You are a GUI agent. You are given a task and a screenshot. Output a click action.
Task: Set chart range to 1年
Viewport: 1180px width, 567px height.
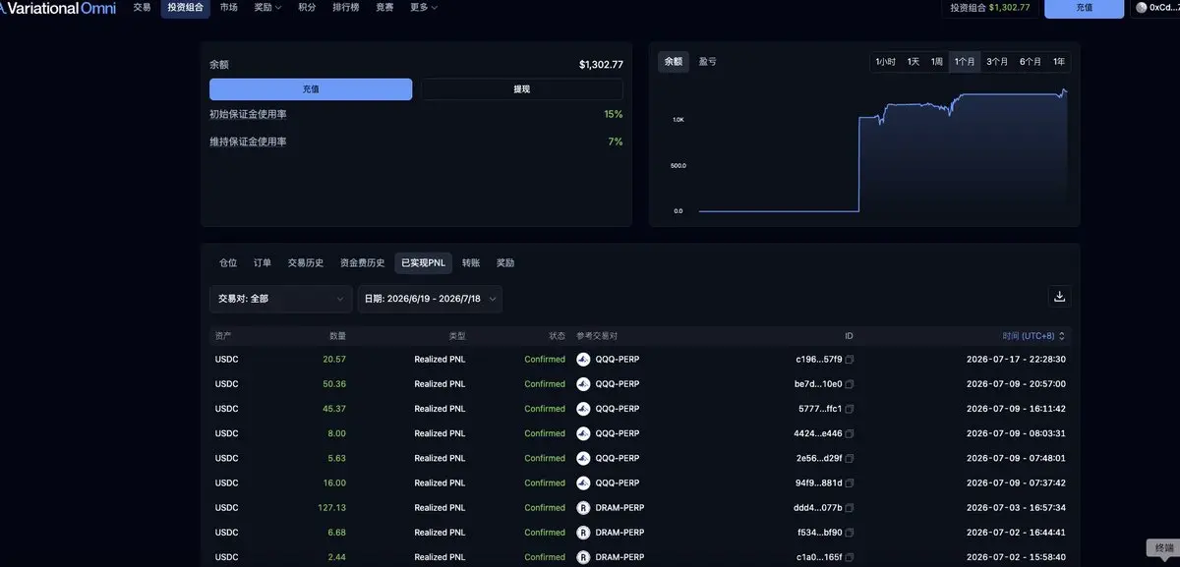pos(1059,62)
